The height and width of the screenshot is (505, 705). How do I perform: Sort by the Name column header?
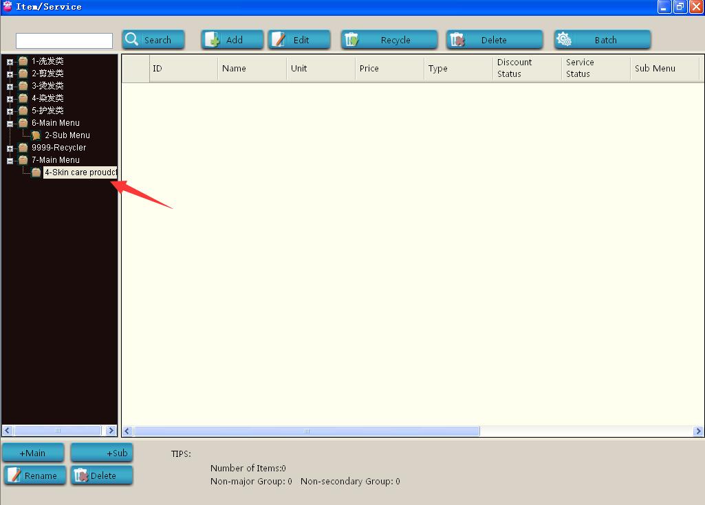point(252,68)
